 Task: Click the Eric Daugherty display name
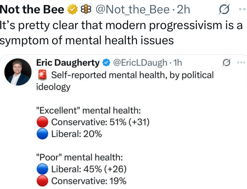click(x=68, y=63)
